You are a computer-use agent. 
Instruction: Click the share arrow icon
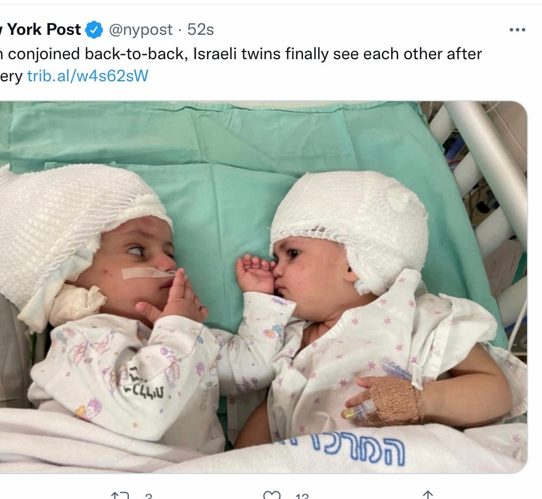pyautogui.click(x=428, y=496)
